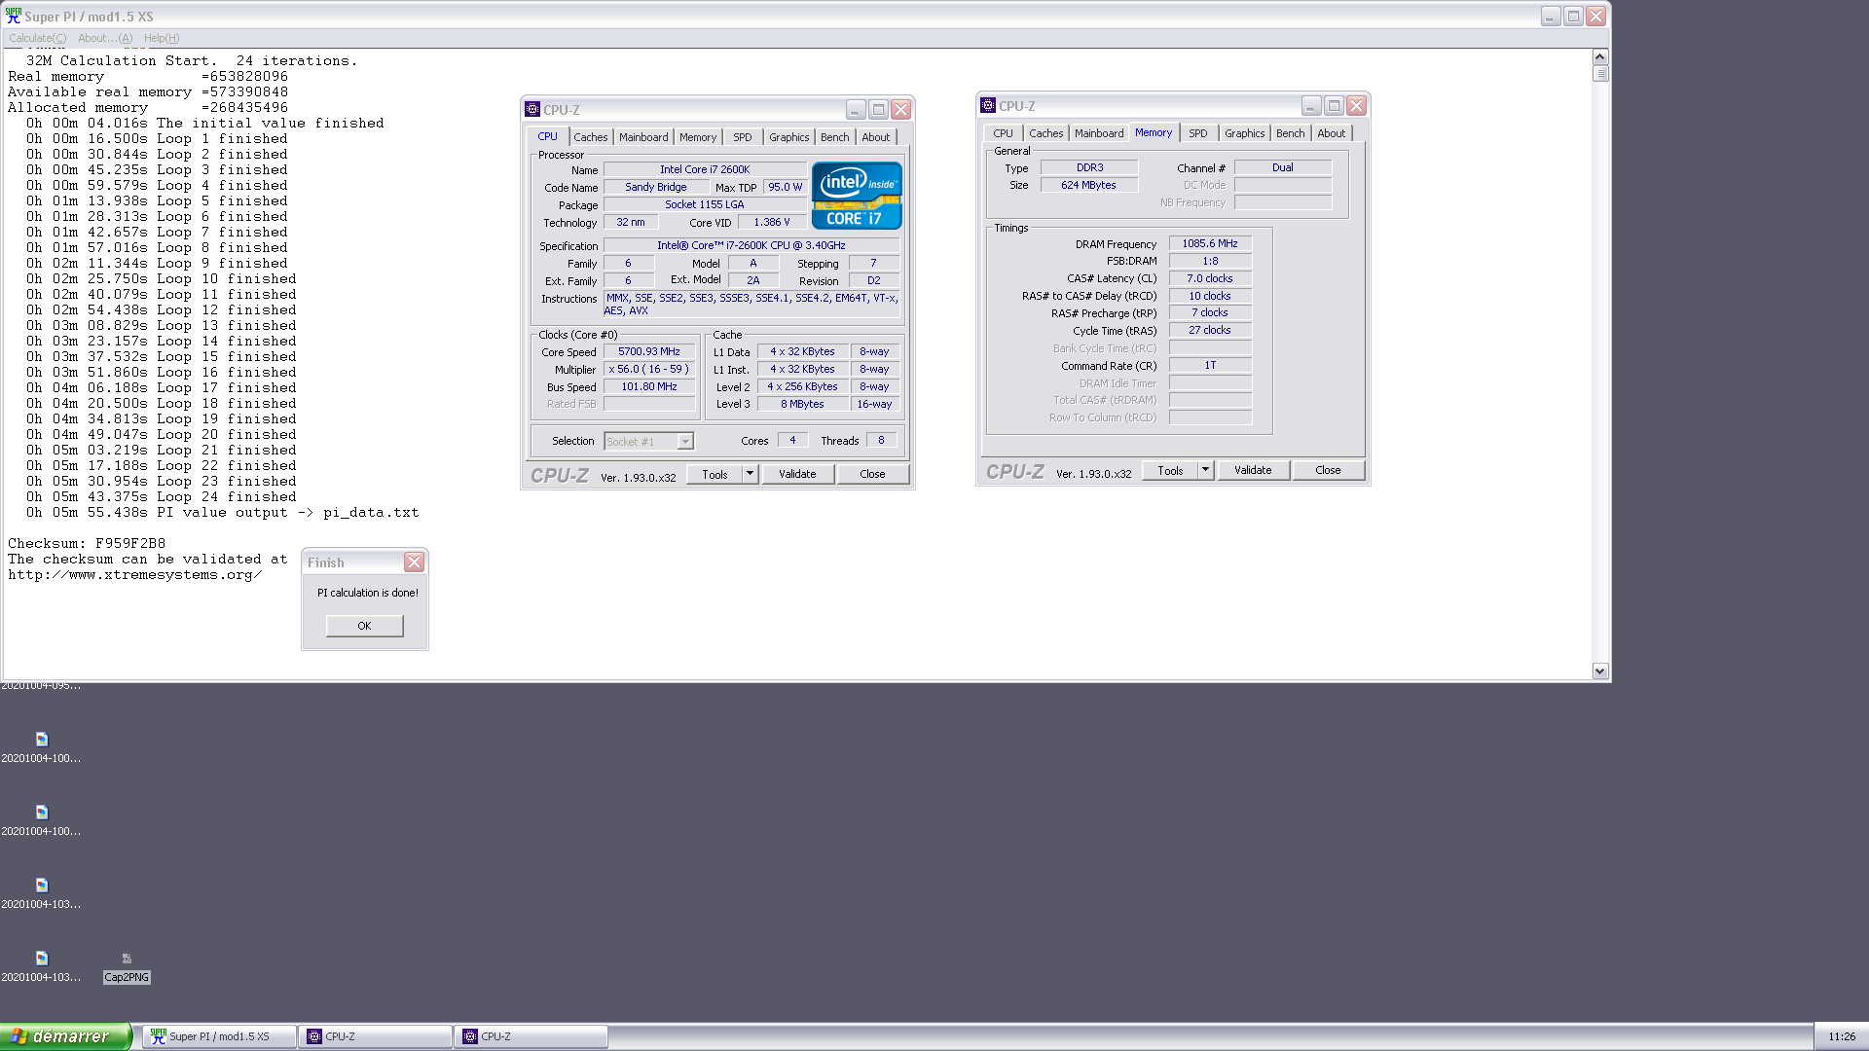Open About tab in right CPU-Z
The width and height of the screenshot is (1869, 1051).
tap(1332, 133)
